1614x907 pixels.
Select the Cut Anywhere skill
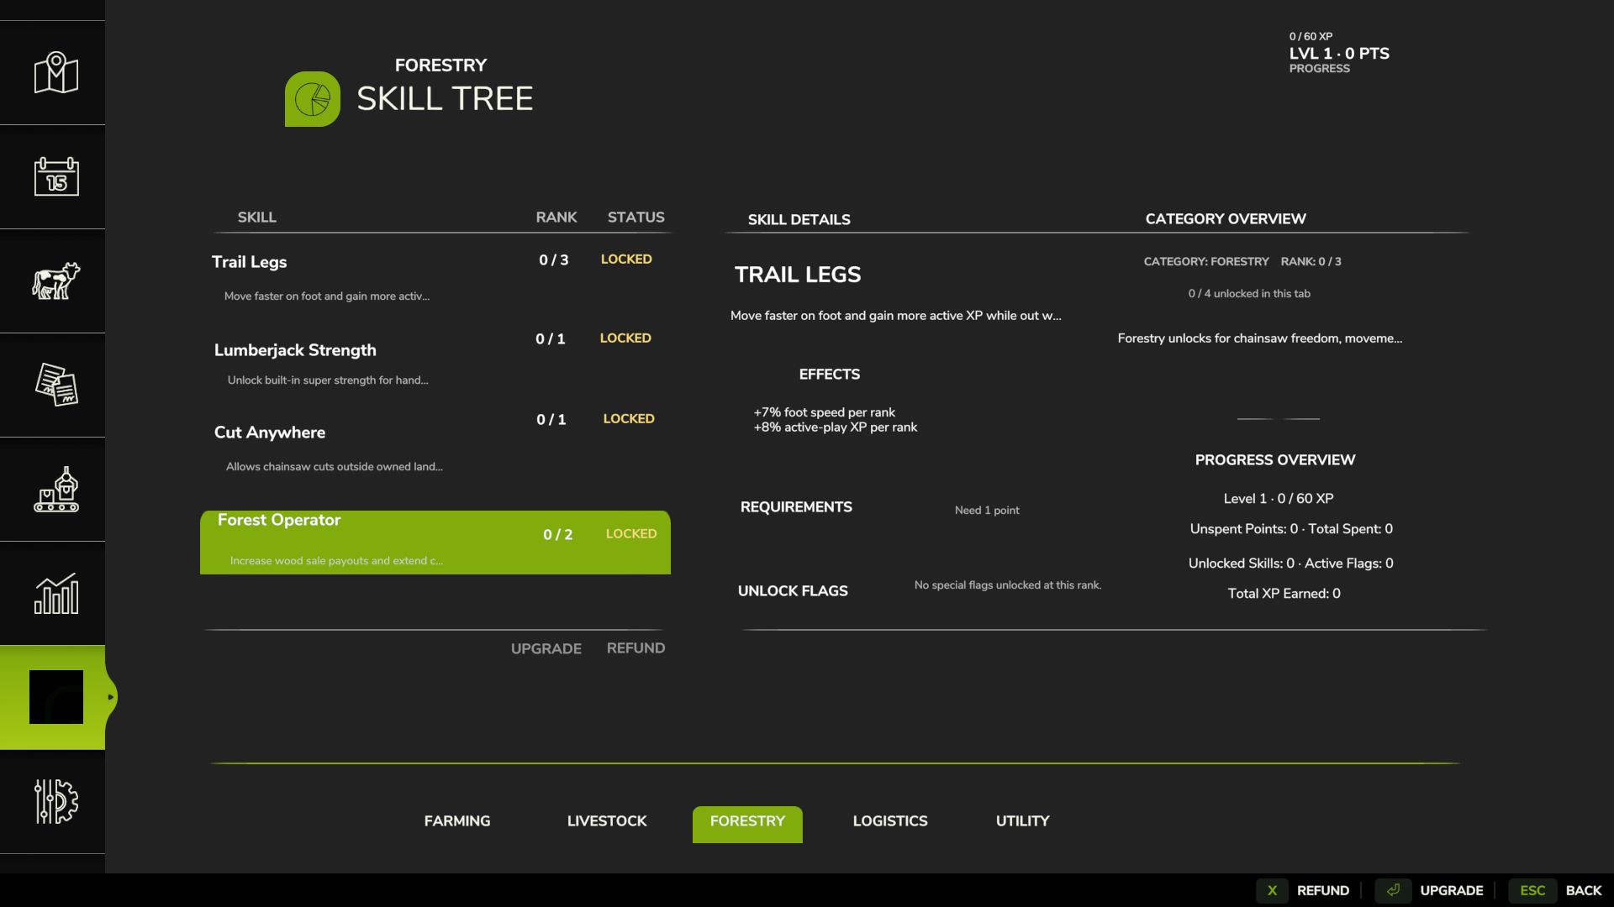(268, 432)
